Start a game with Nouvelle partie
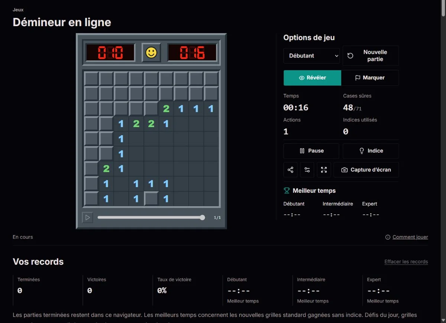The image size is (446, 323). [x=371, y=56]
